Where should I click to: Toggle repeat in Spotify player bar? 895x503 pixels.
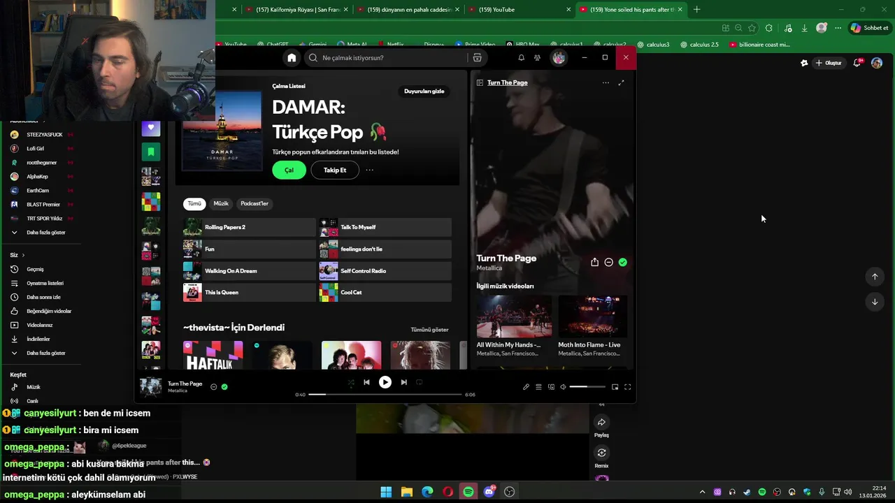coord(419,382)
